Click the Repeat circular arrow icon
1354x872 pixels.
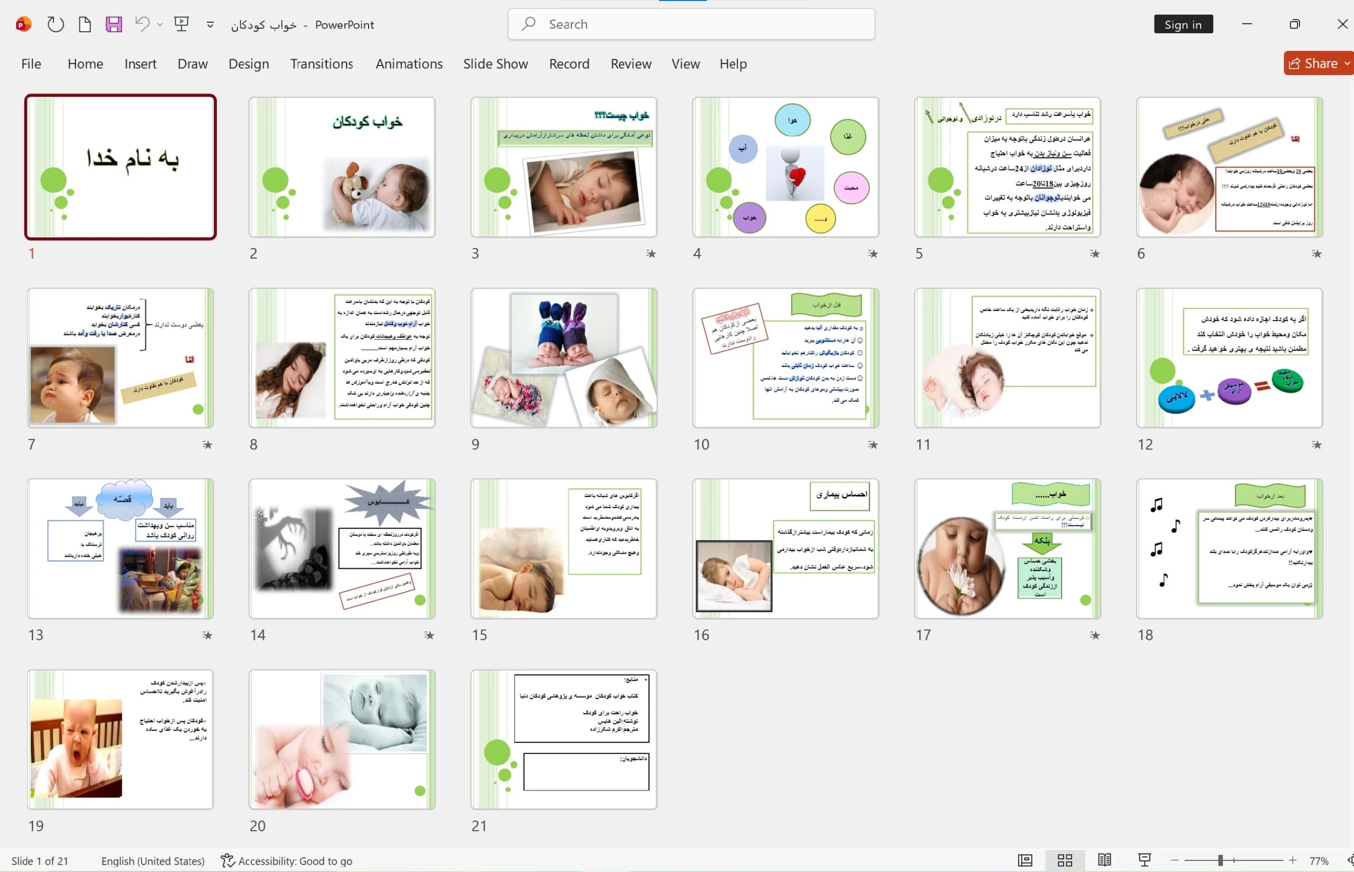point(56,24)
